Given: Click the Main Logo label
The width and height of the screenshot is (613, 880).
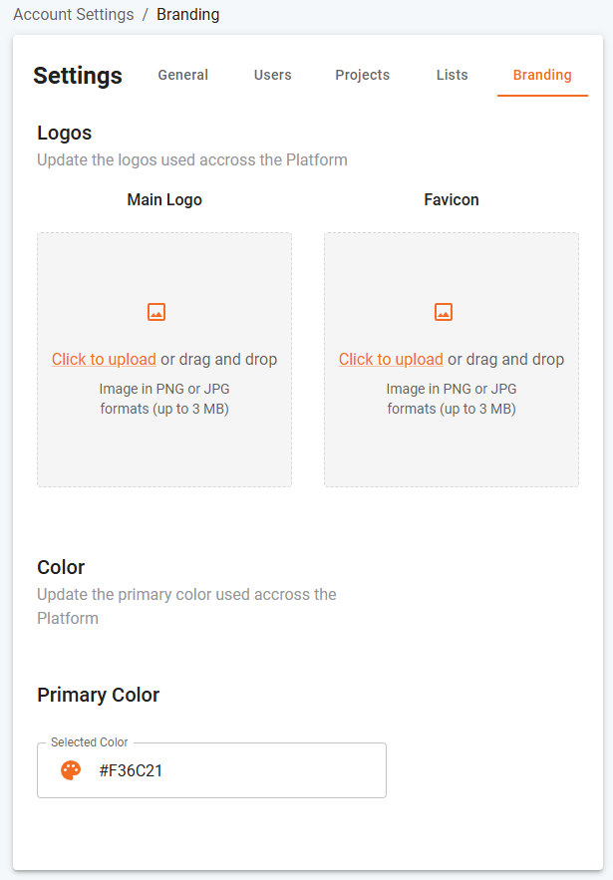Looking at the screenshot, I should pos(164,199).
